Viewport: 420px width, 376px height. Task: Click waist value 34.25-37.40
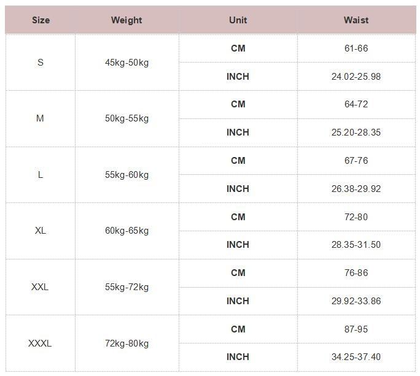point(356,357)
